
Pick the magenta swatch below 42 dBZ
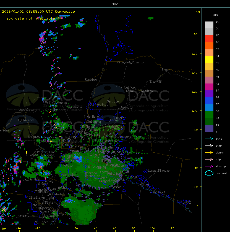click(x=209, y=87)
